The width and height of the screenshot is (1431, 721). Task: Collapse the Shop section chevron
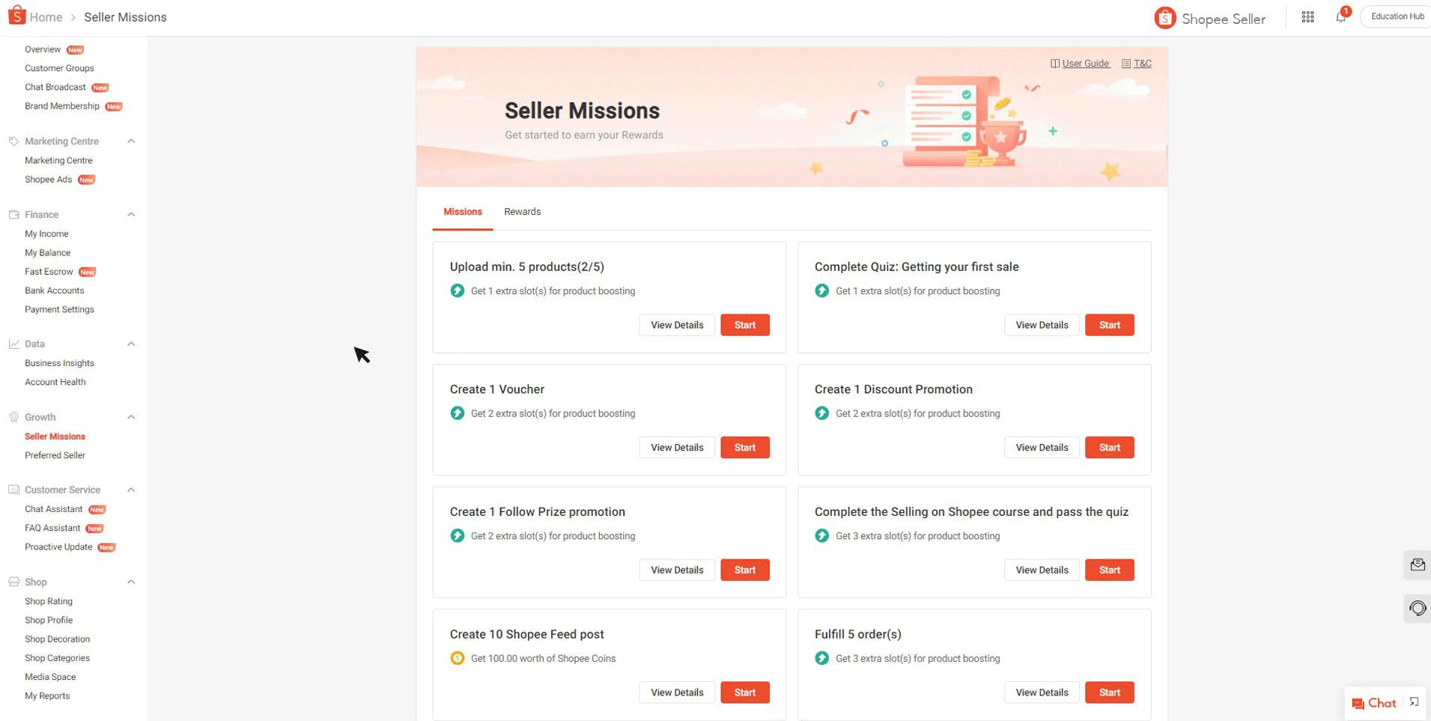(x=131, y=582)
